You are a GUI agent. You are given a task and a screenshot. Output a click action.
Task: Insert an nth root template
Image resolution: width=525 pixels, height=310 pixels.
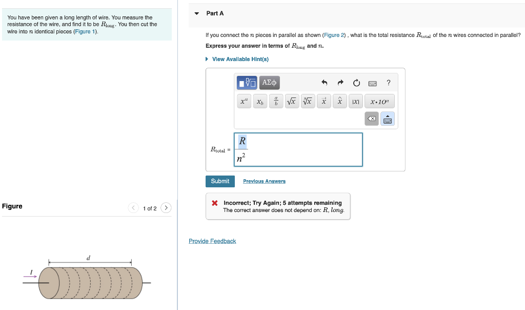tap(308, 101)
